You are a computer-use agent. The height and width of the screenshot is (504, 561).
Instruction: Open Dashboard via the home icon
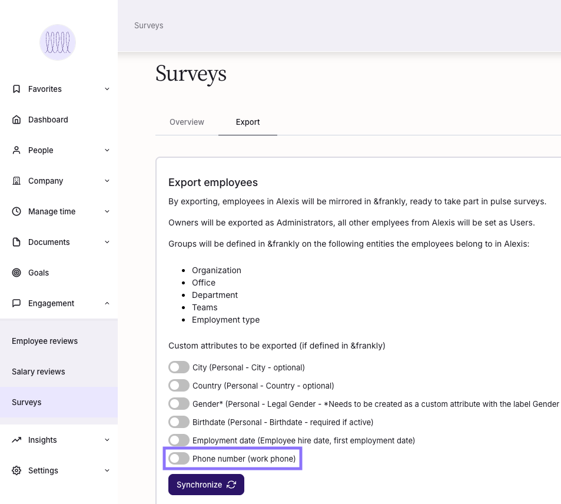(16, 120)
